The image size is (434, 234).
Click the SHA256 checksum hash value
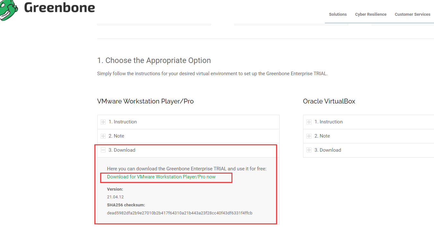(180, 213)
